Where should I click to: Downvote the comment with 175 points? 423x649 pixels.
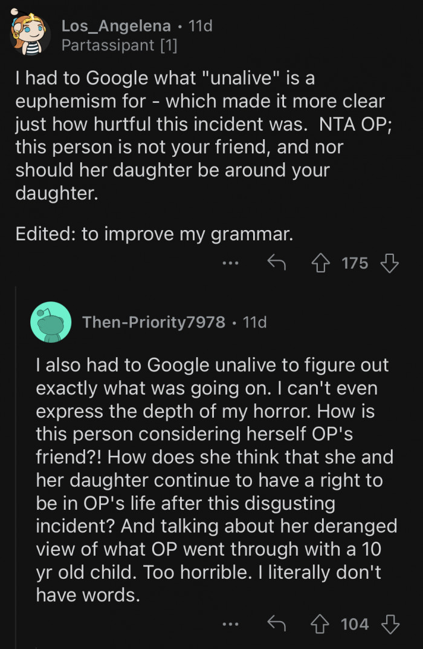coord(390,263)
